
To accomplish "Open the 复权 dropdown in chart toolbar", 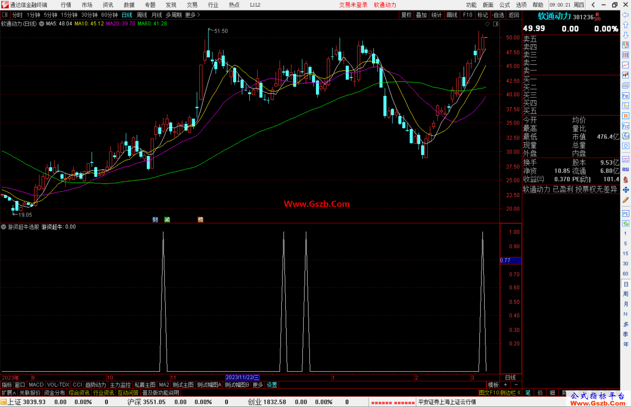I will click(x=406, y=15).
